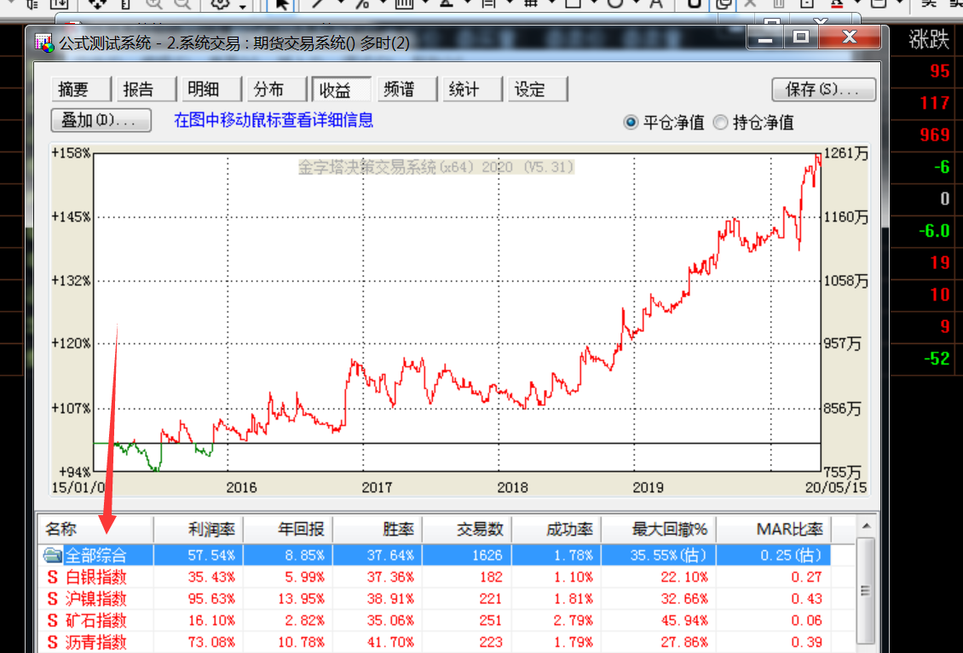Switch to the 统计 tab
The height and width of the screenshot is (653, 963).
(471, 89)
